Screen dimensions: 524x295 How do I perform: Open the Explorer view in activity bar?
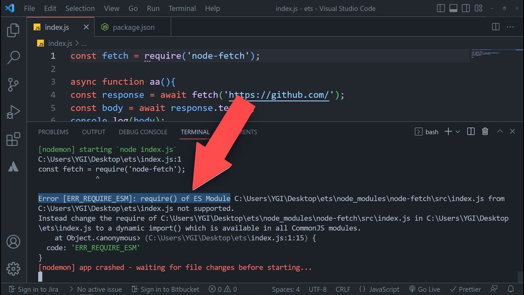(13, 31)
